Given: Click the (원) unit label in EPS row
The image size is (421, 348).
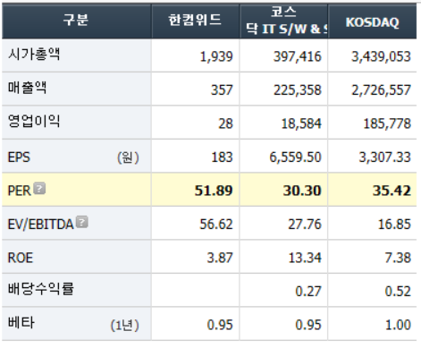Looking at the screenshot, I should pos(128,157).
